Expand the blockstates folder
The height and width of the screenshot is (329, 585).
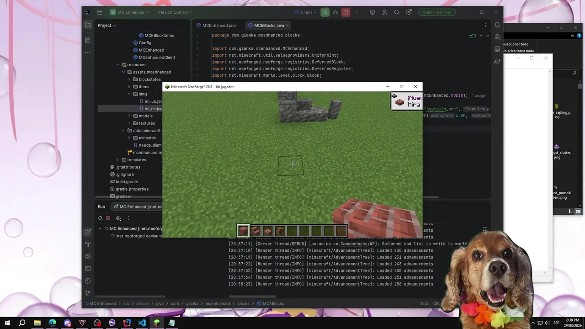[129, 80]
